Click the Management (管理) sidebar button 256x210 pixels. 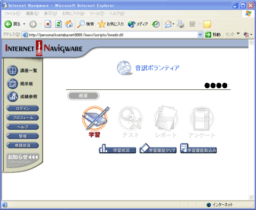[x=22, y=136]
